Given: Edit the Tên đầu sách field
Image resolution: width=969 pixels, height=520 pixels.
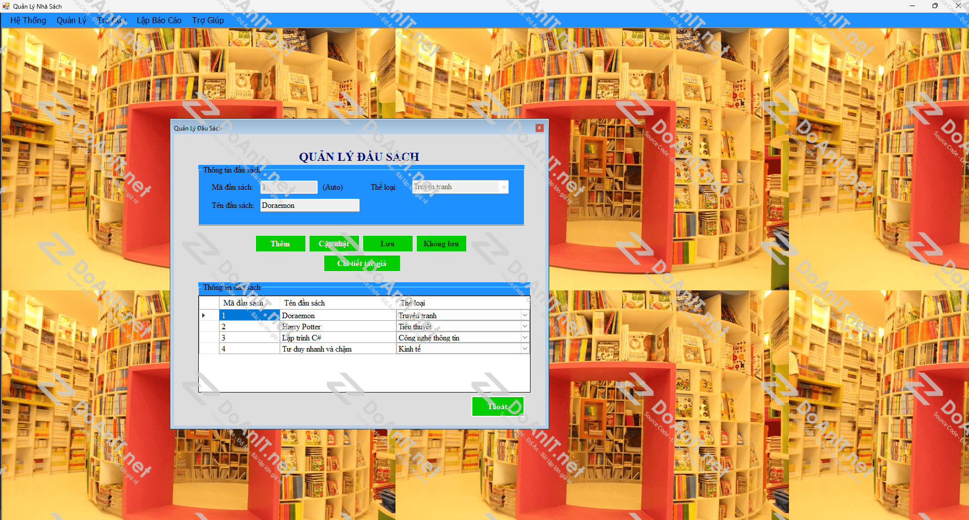Looking at the screenshot, I should [310, 205].
